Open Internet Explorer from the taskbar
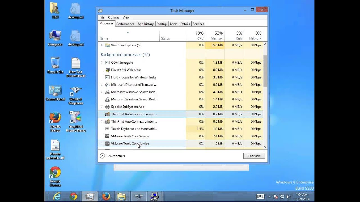Screen dimensions: 360x202 click(57, 196)
